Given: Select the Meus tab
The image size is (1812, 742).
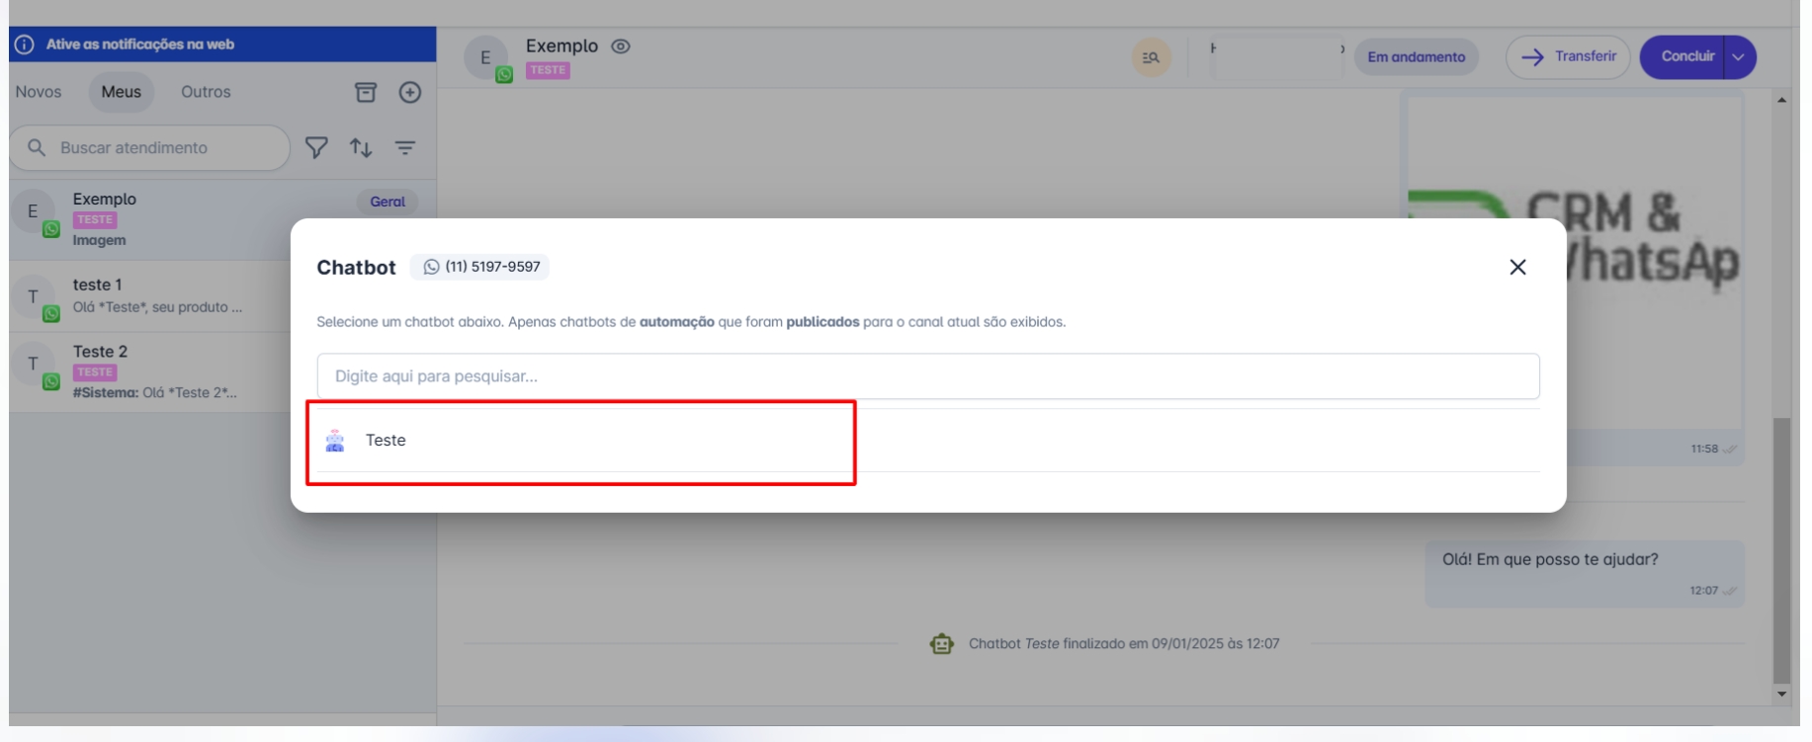Looking at the screenshot, I should point(121,92).
